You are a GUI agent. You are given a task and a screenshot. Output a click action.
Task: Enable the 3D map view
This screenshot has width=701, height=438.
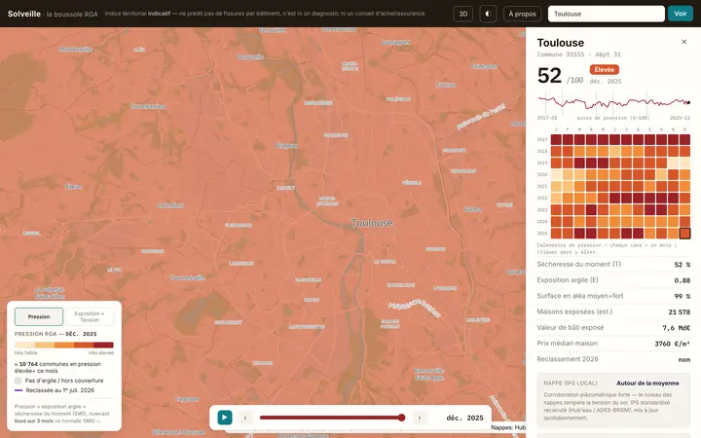tap(463, 14)
